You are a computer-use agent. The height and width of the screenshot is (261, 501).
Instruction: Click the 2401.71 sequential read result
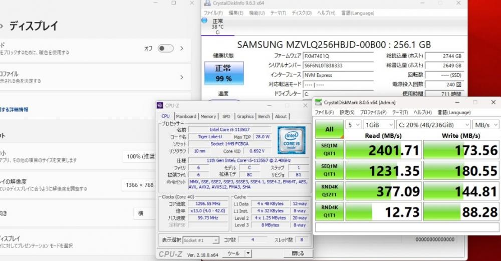383,150
